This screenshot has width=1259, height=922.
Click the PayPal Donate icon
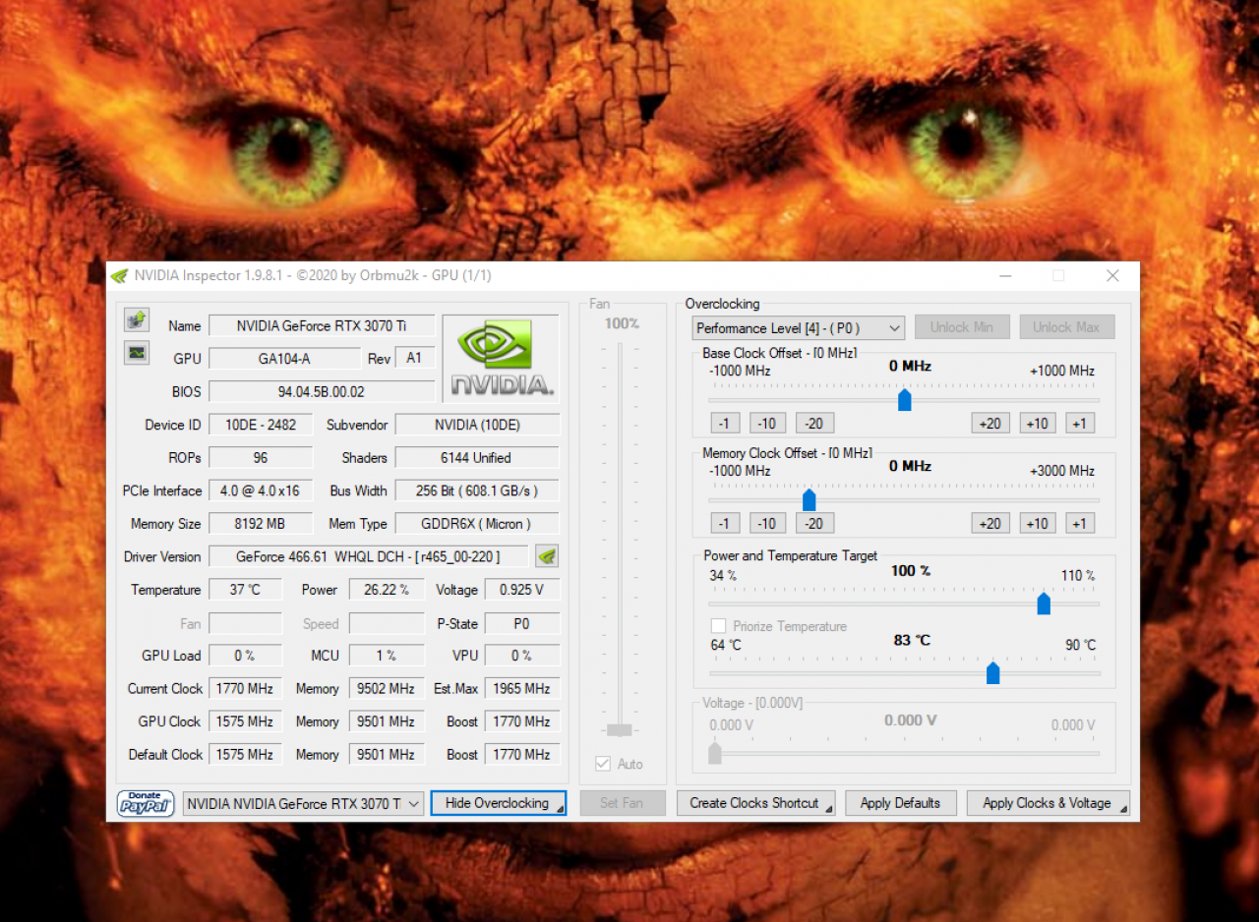(x=146, y=803)
